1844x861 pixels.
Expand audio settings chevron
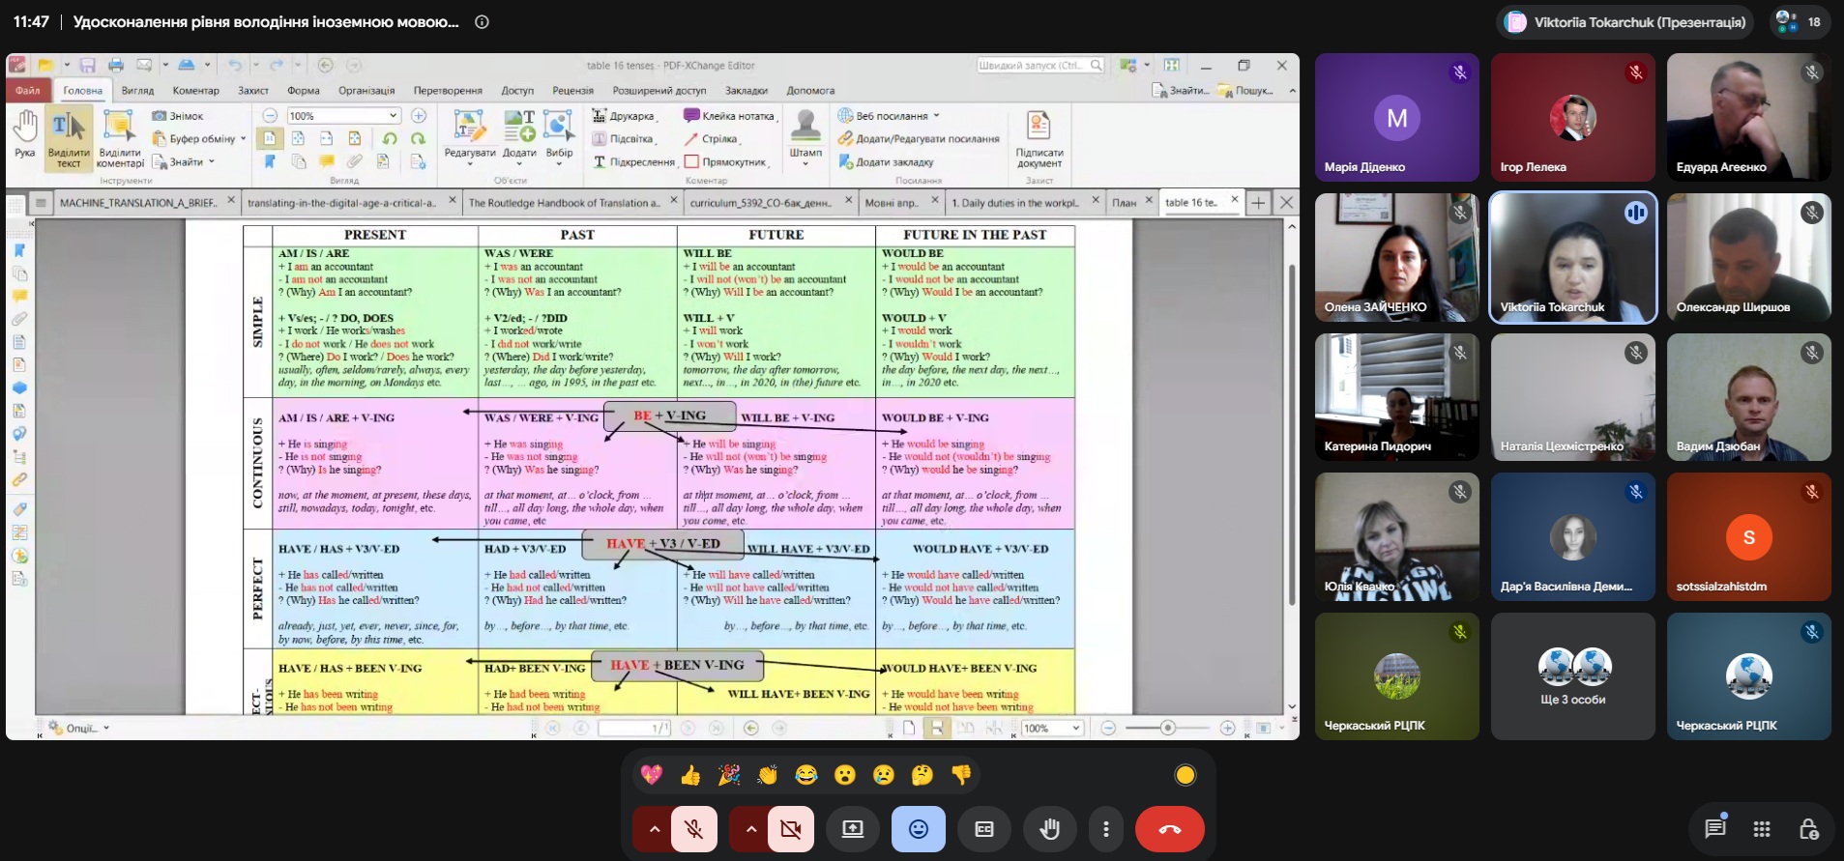pos(654,829)
